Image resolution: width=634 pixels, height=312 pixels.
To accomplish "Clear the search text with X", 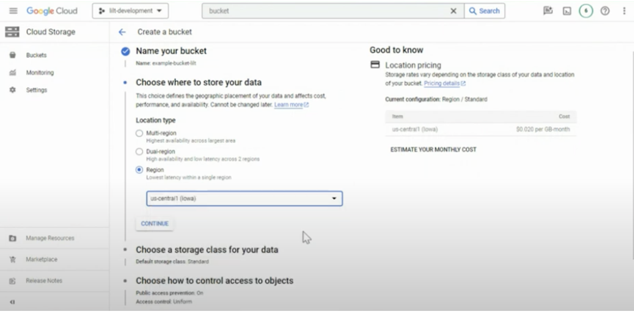I will tap(453, 11).
